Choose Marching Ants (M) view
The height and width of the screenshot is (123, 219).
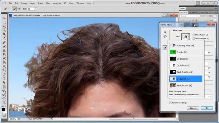(186, 45)
